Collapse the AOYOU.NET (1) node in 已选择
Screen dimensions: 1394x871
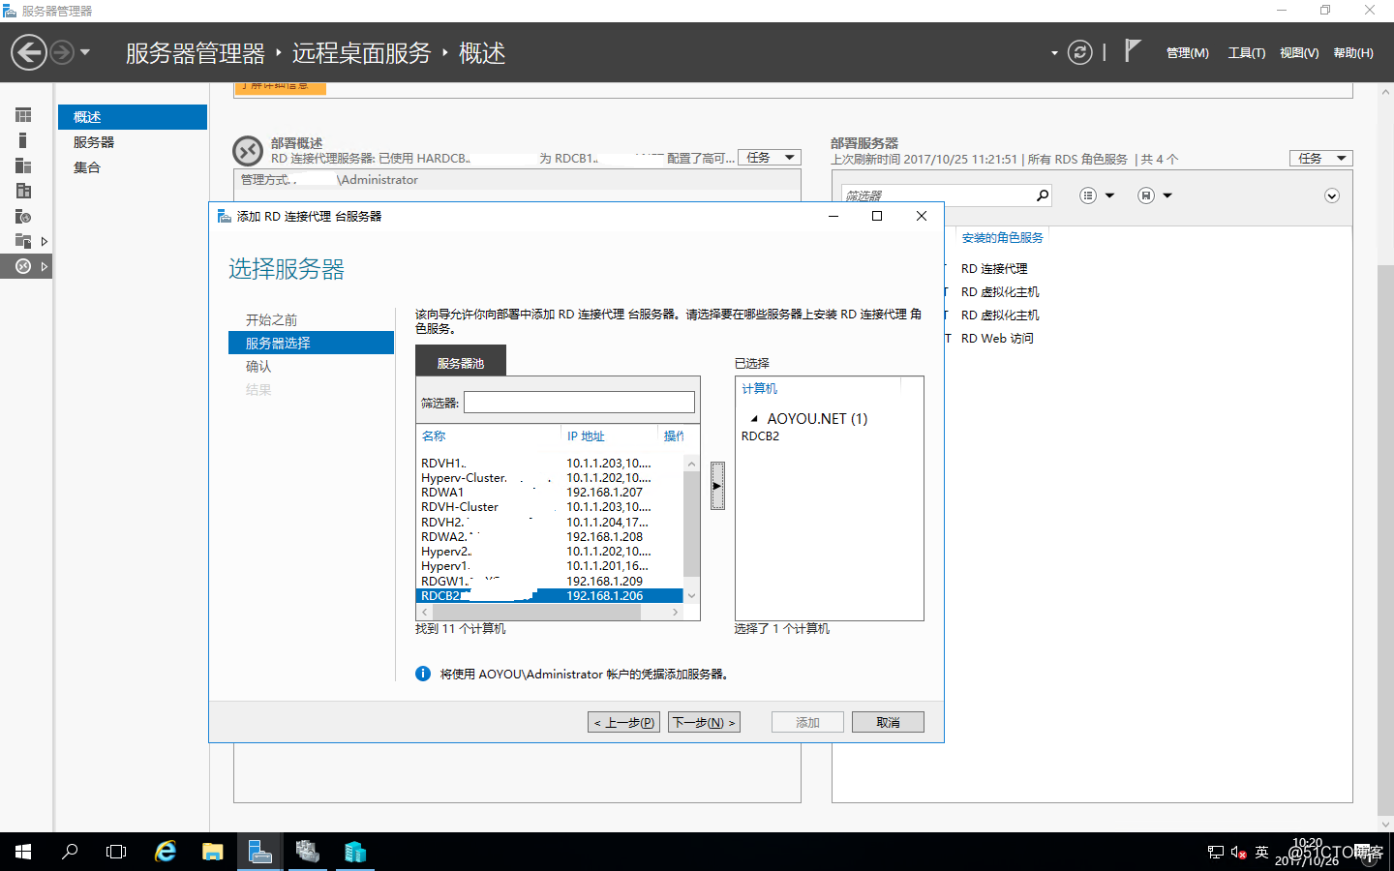point(754,419)
